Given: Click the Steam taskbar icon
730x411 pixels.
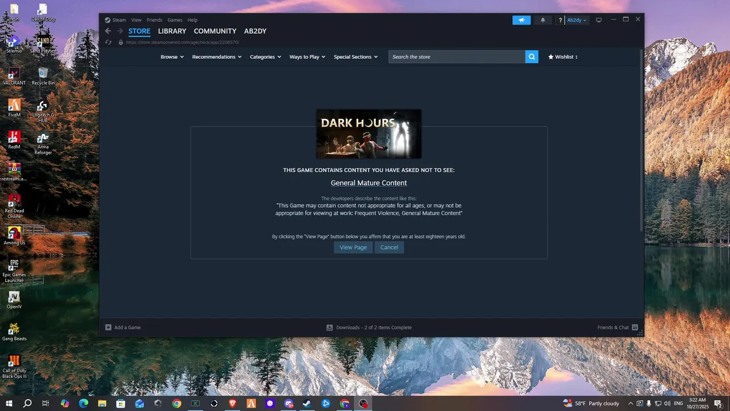Looking at the screenshot, I should pos(307,404).
